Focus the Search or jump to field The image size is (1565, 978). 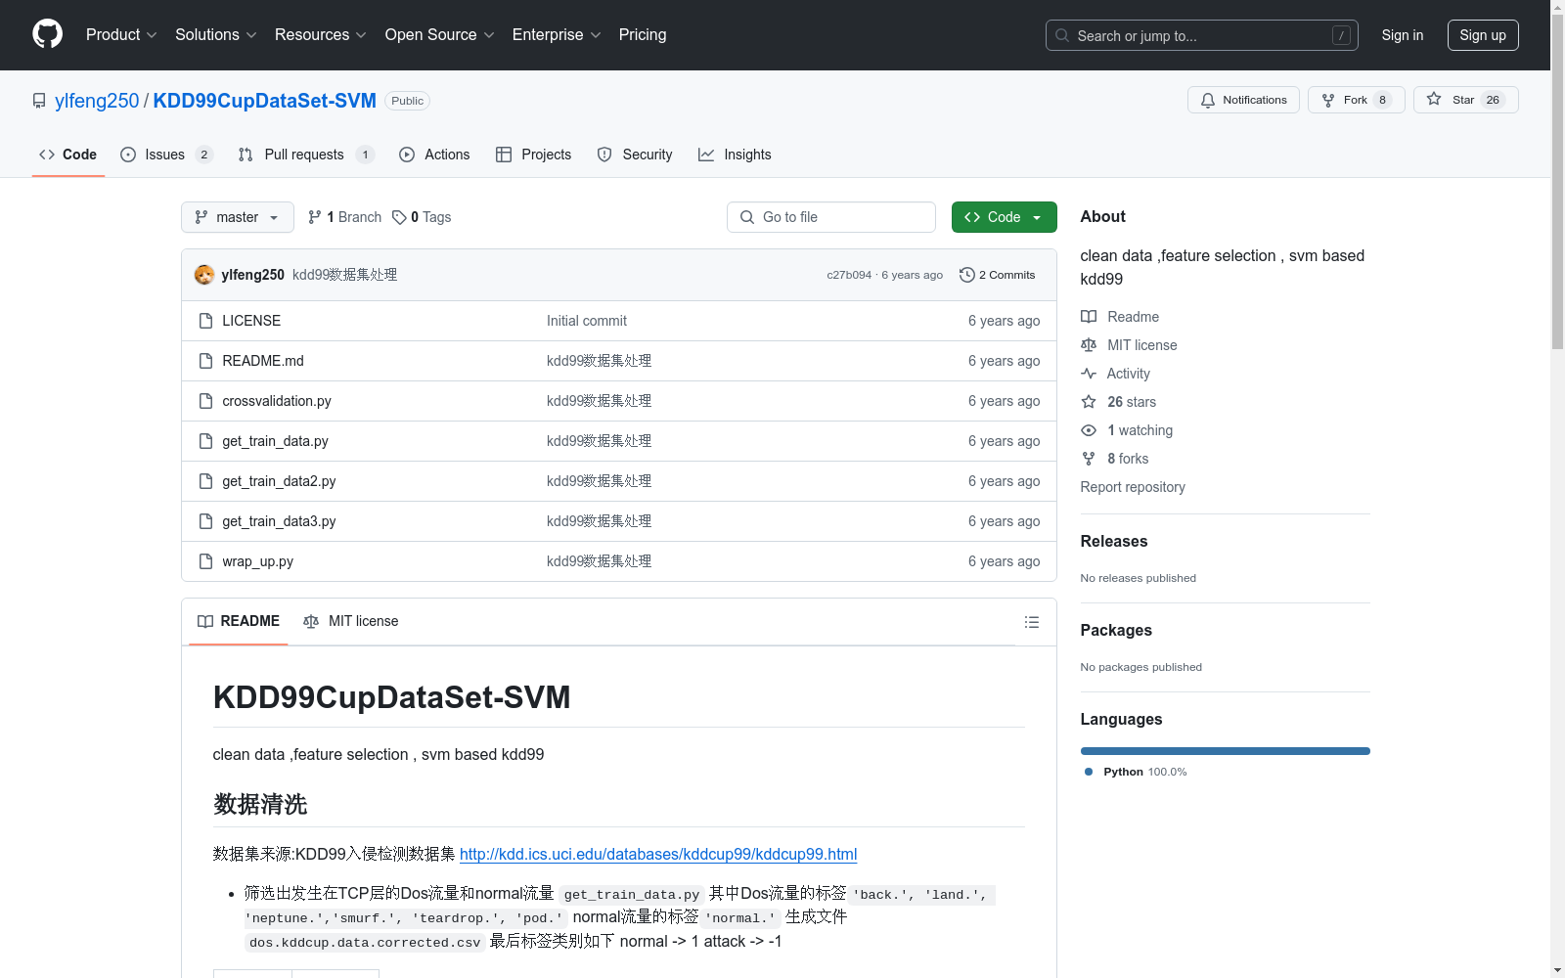[1202, 35]
